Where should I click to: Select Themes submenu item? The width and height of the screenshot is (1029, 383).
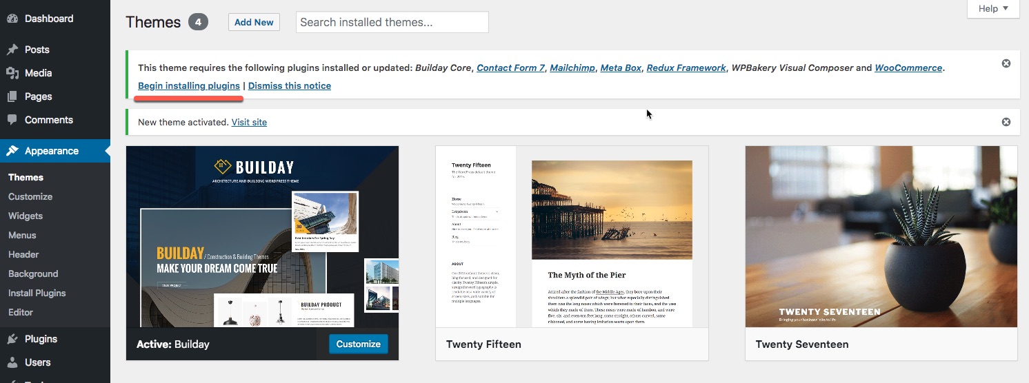pos(26,177)
